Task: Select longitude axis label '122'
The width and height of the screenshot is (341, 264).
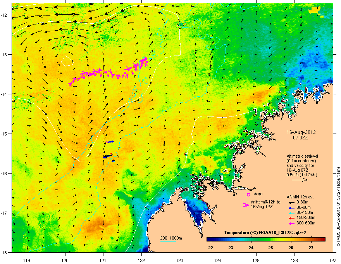Action: [141, 260]
